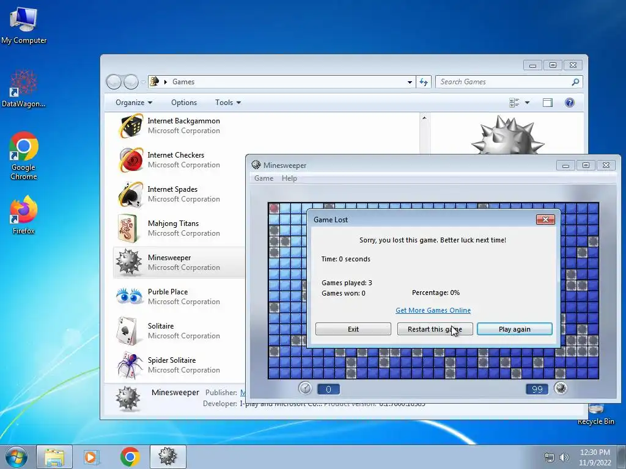Select the Minesweeper mine icon in list
Viewport: 626px width, 469px height.
128,262
